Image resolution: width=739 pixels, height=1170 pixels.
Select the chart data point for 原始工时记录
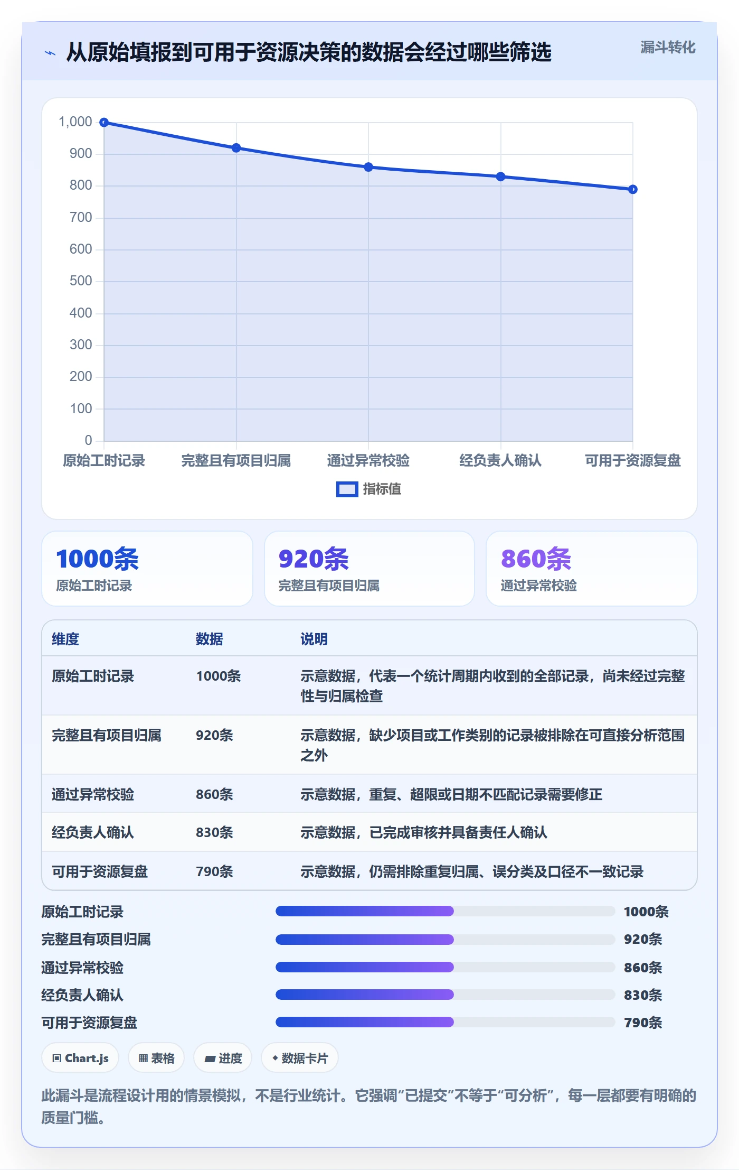point(105,123)
